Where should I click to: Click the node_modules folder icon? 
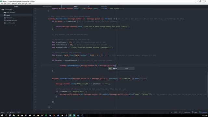click(x=5, y=12)
